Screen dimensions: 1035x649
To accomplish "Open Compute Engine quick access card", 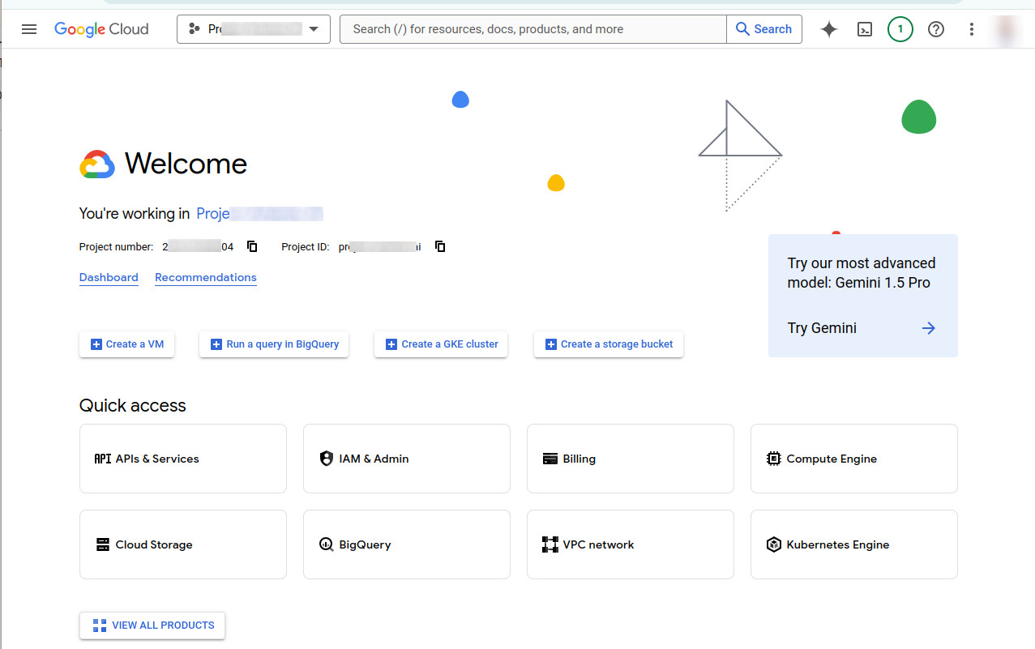I will point(854,459).
